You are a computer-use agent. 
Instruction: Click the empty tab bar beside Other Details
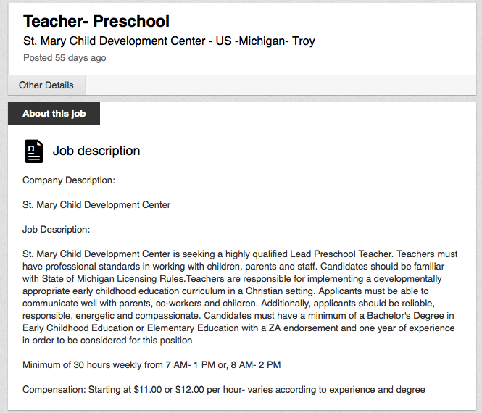(x=283, y=85)
